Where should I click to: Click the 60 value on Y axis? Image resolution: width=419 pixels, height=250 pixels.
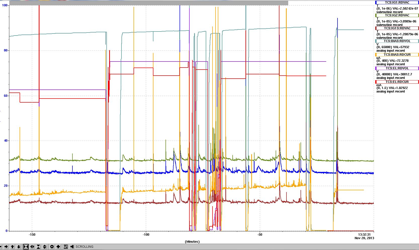tap(6, 96)
